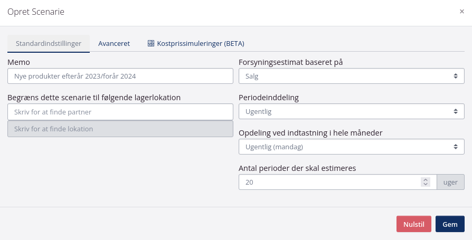The height and width of the screenshot is (240, 472).
Task: Go to the Kostprissimuleringer (BETA) tab
Action: (x=200, y=44)
